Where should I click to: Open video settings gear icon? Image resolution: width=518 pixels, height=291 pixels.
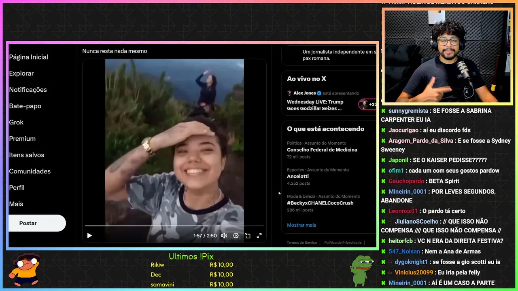[x=236, y=236]
